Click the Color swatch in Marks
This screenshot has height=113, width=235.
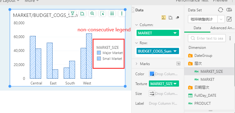(152, 74)
